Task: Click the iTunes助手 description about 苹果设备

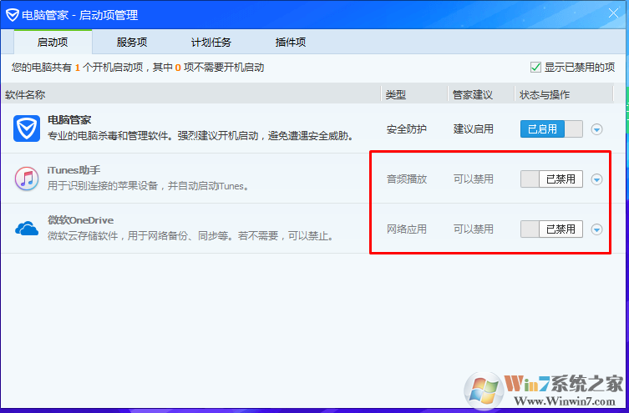Action: 148,186
